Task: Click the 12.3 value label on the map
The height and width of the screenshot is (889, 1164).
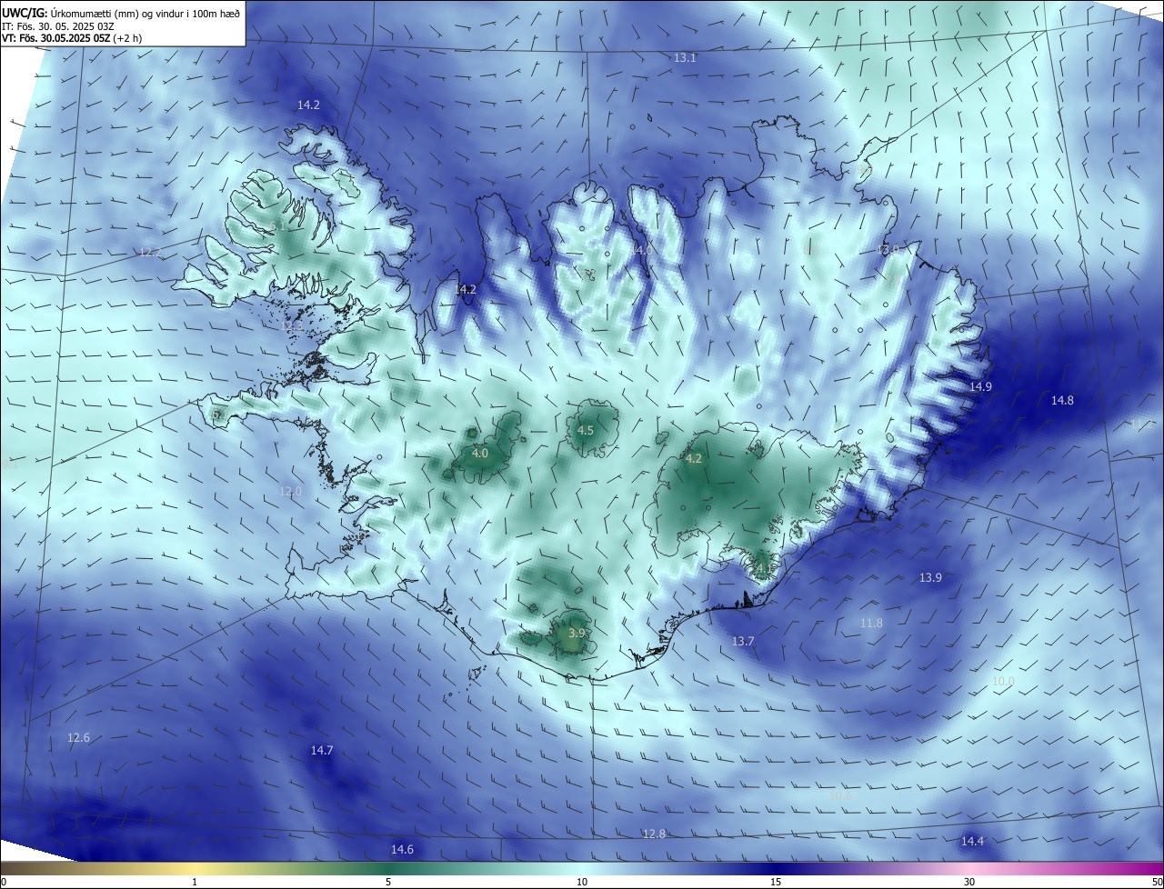Action: [291, 326]
